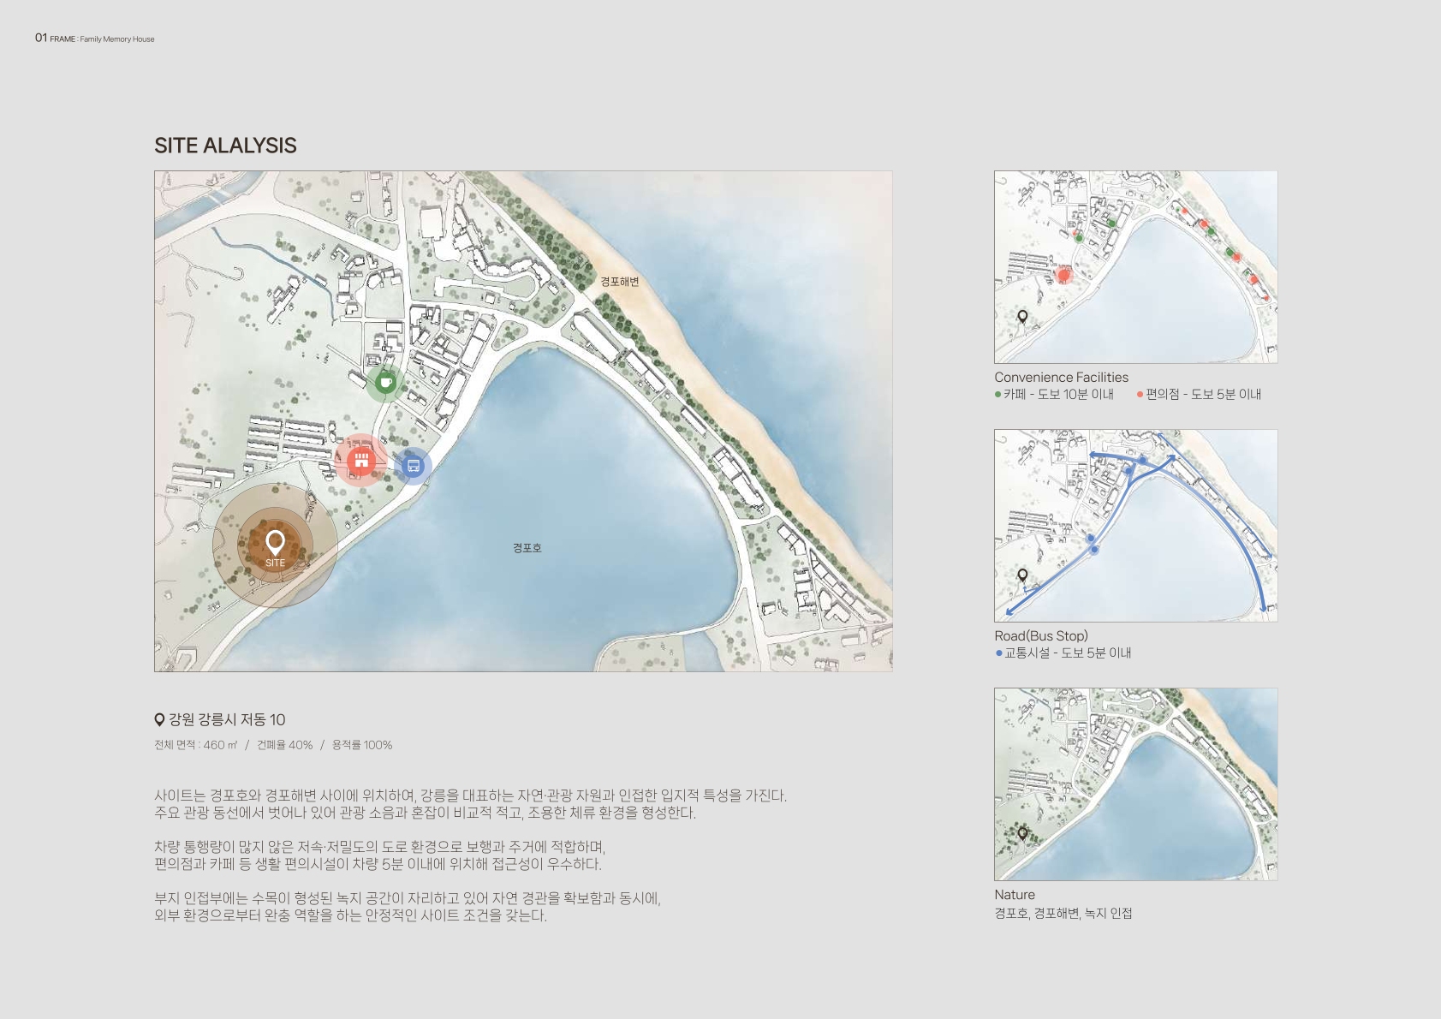Click the location pin icon beside 강원 강릉시 저동 10
Viewport: 1441px width, 1019px height.
tap(159, 720)
